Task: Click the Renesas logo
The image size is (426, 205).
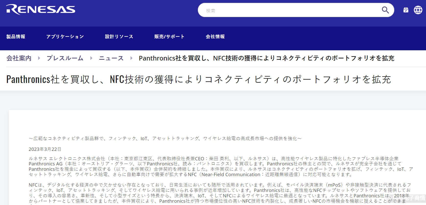Action: click(x=41, y=10)
